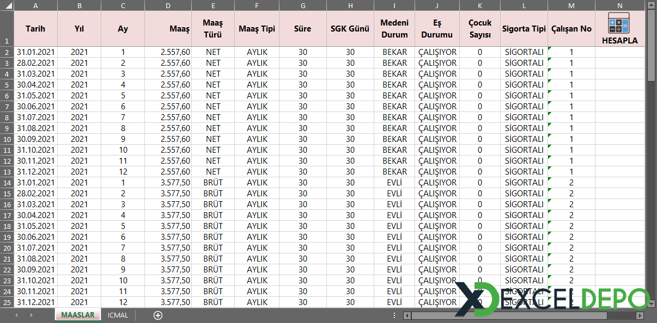Click Çalışan No 2 in row 20

[571, 248]
